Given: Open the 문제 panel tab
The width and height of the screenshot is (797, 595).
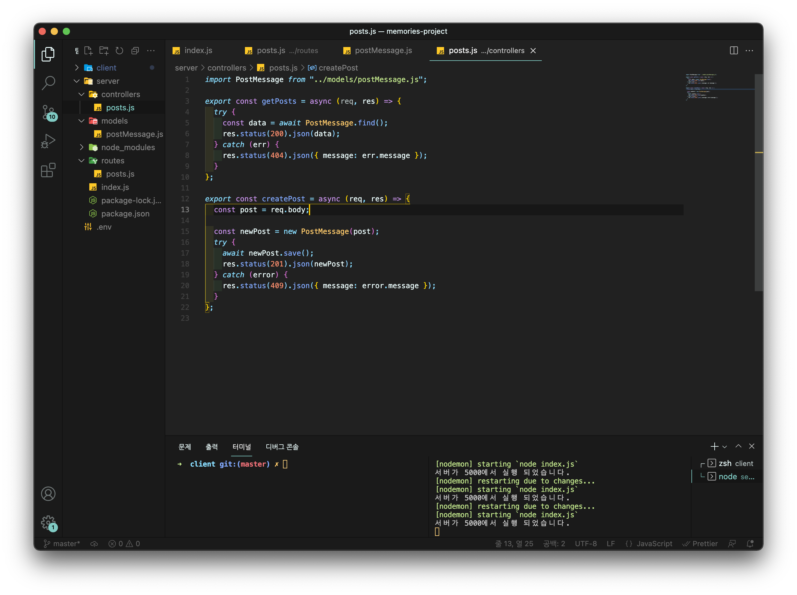Looking at the screenshot, I should (185, 447).
